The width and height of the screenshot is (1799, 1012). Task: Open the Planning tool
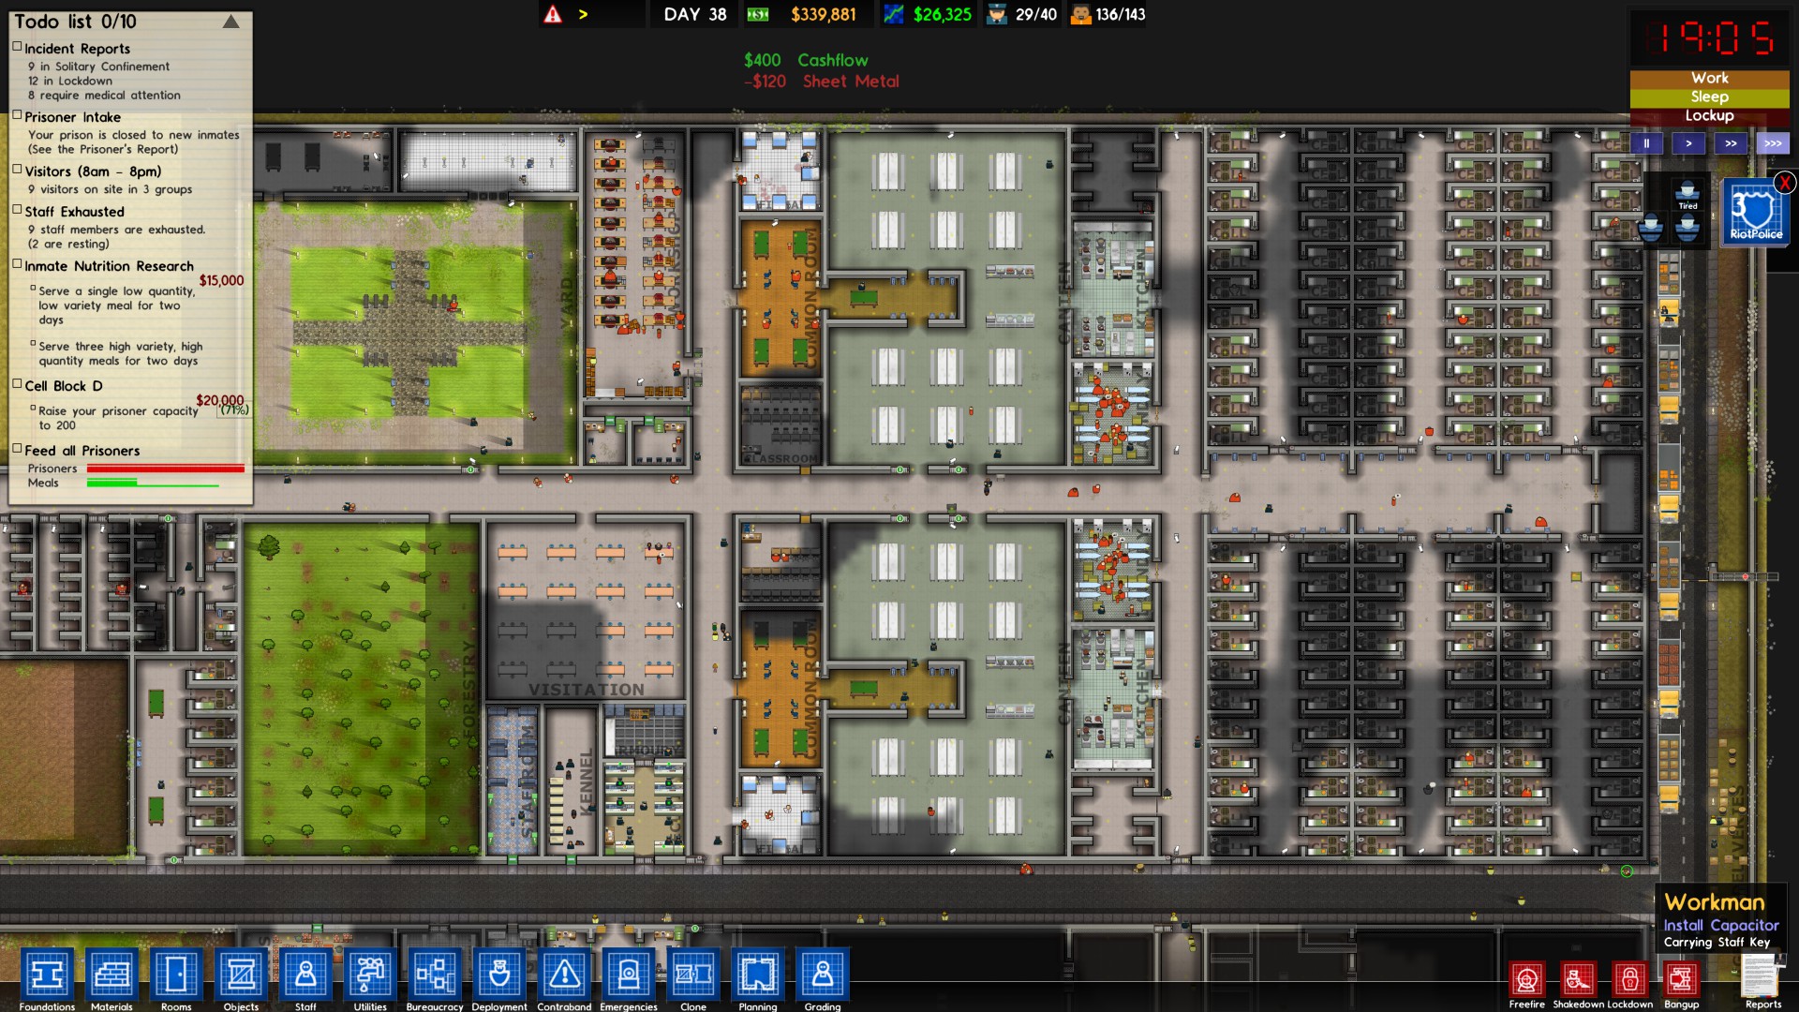(758, 975)
